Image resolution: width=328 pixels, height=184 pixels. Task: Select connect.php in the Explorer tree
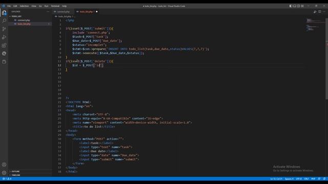[24, 20]
